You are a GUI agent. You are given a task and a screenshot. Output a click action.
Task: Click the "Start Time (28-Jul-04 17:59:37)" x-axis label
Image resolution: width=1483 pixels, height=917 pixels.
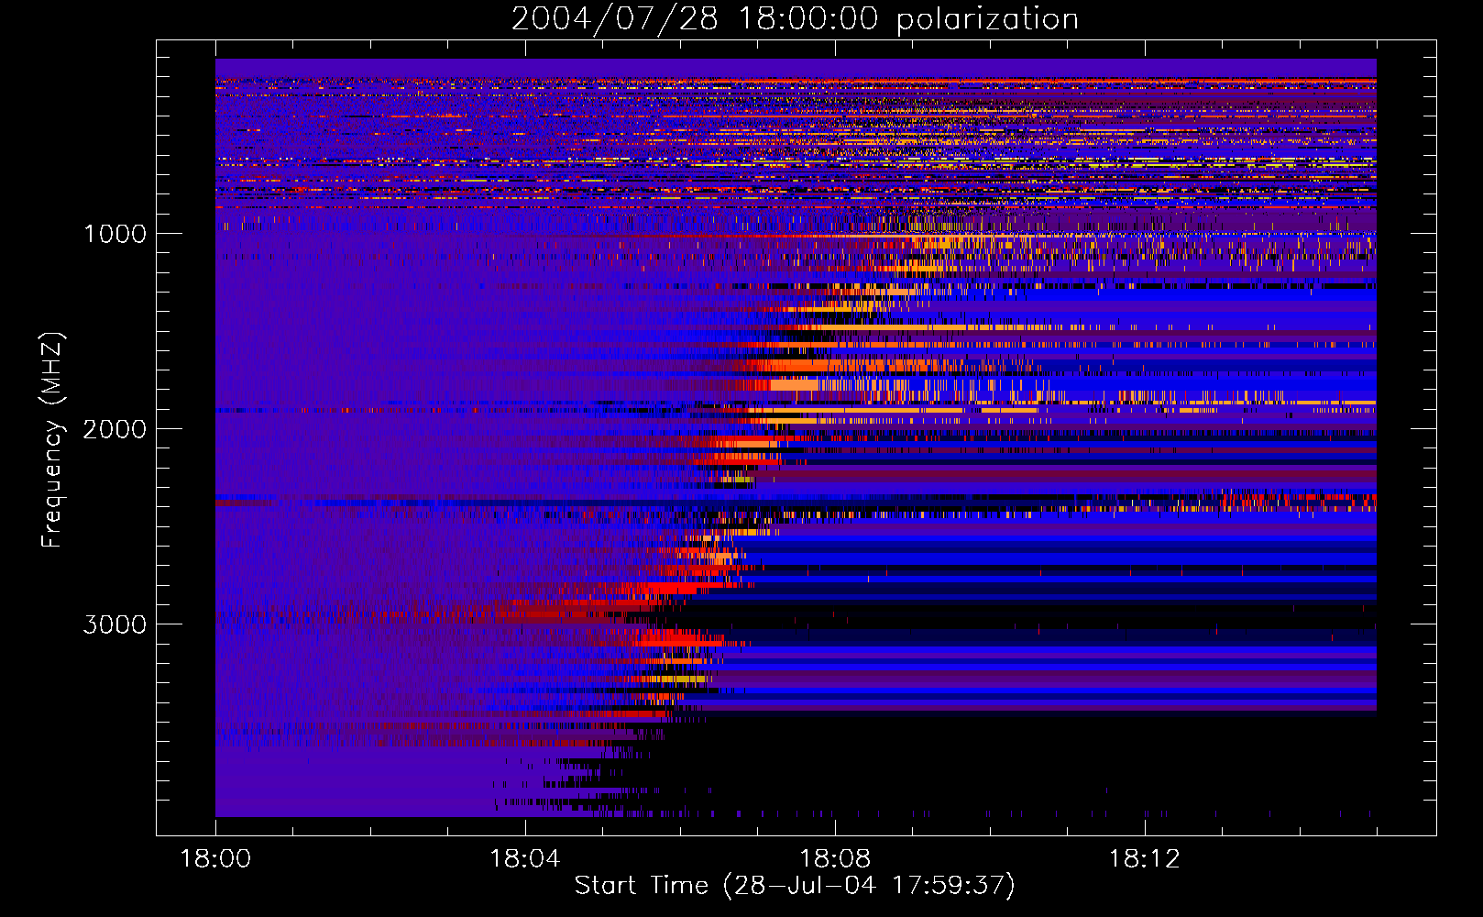(795, 886)
